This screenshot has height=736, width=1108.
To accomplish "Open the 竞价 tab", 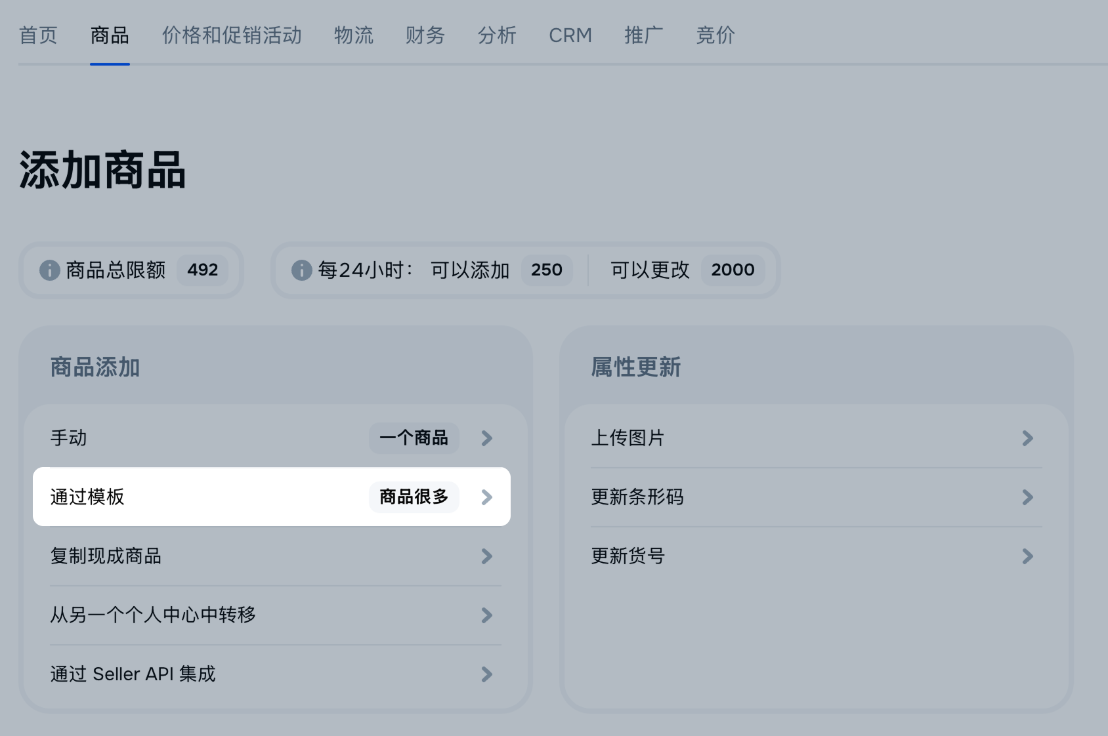I will pos(715,35).
